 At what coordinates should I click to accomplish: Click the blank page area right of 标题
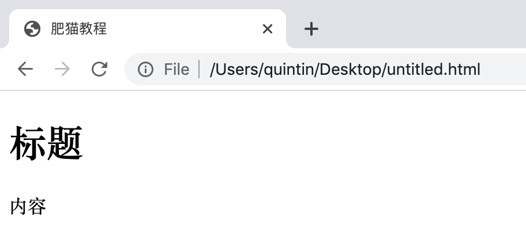(302, 143)
